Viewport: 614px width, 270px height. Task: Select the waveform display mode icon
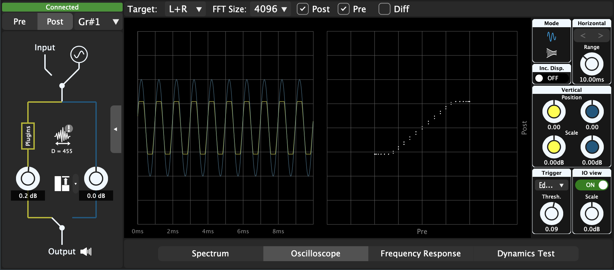pyautogui.click(x=551, y=36)
